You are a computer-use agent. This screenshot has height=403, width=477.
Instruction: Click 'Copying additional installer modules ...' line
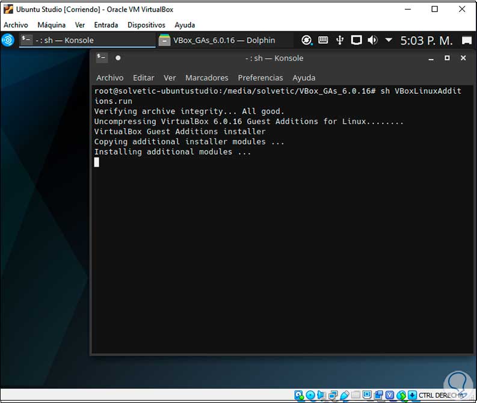189,142
